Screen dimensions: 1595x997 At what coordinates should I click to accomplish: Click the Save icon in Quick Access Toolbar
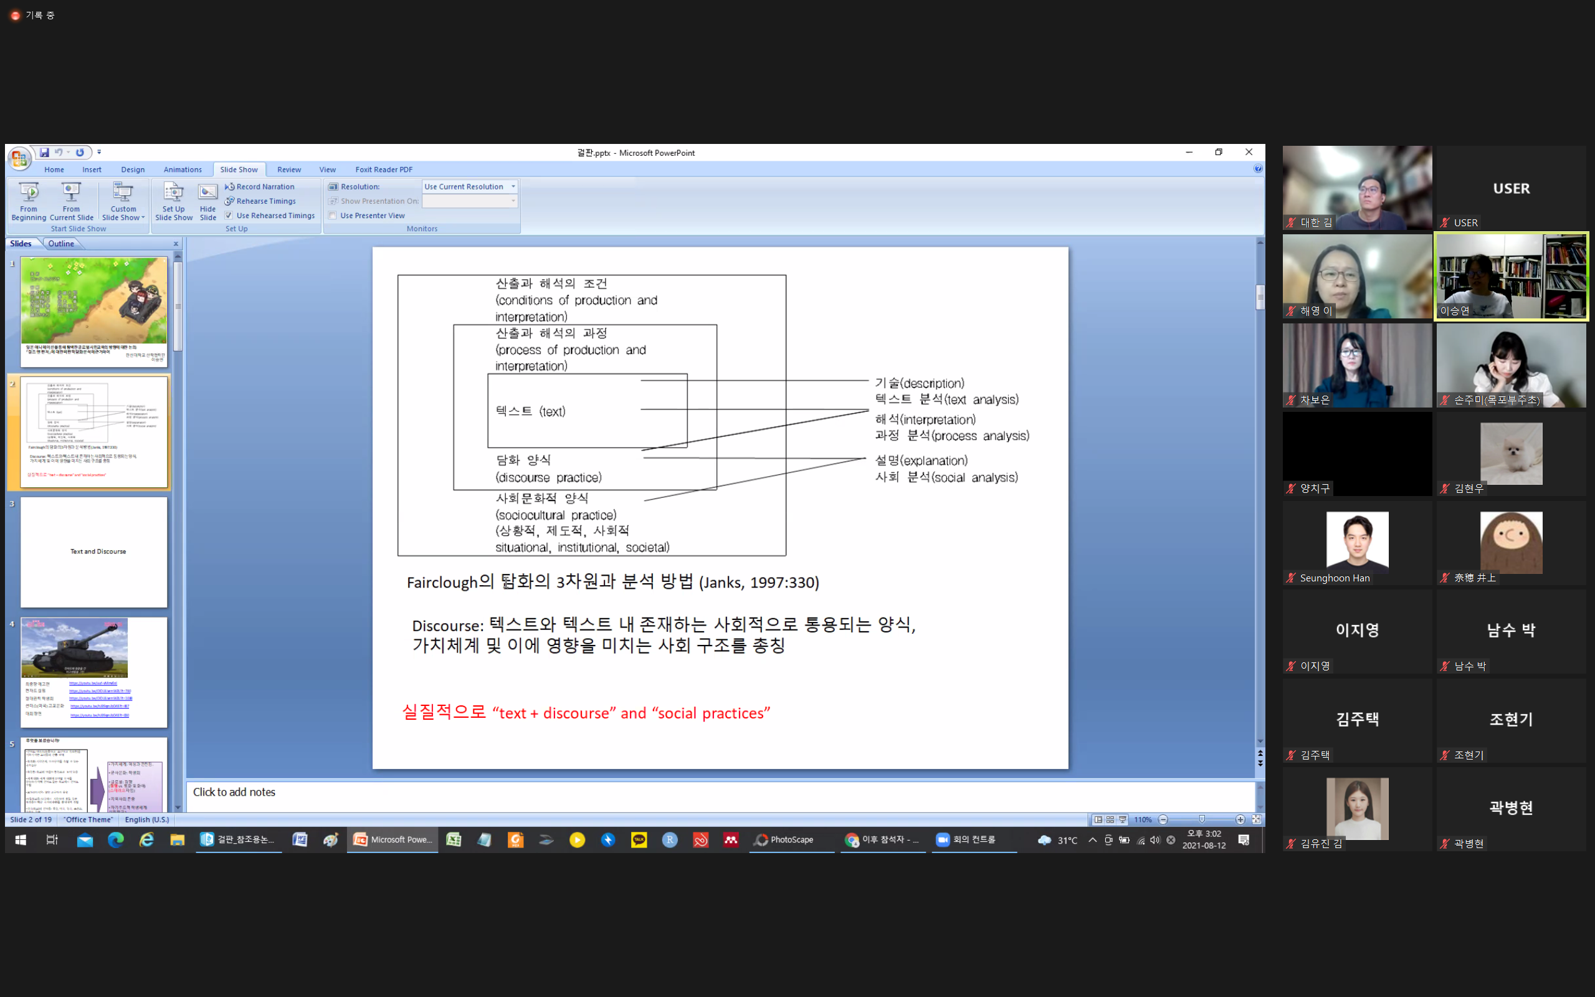pyautogui.click(x=44, y=152)
